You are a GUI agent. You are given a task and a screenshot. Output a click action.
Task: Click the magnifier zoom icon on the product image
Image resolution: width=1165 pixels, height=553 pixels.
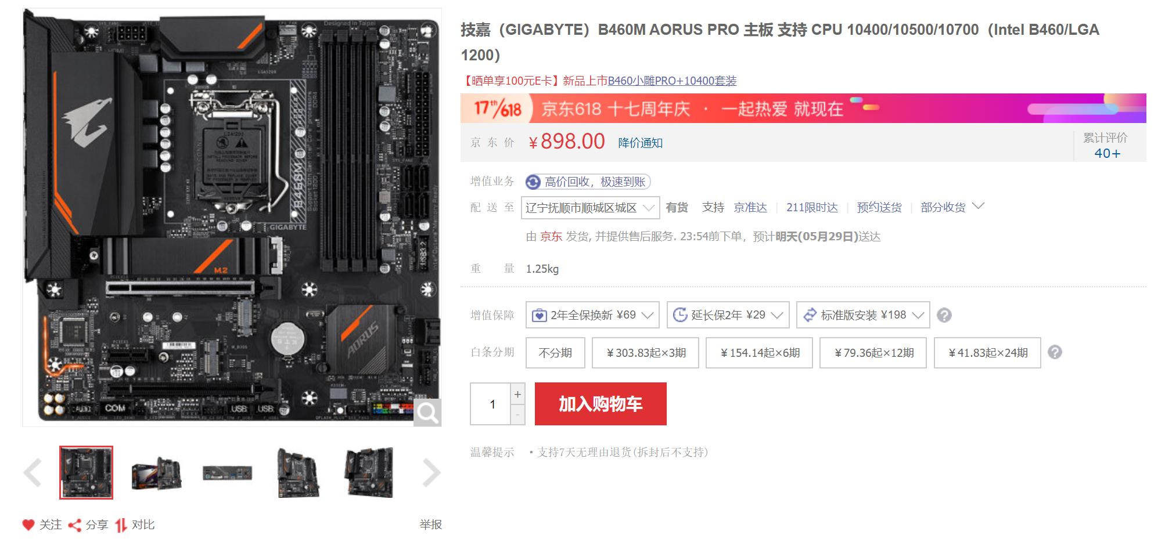click(x=427, y=413)
